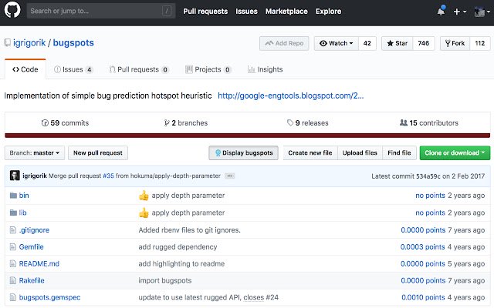The height and width of the screenshot is (308, 494).
Task: Open the Rakefile file
Action: (x=32, y=280)
